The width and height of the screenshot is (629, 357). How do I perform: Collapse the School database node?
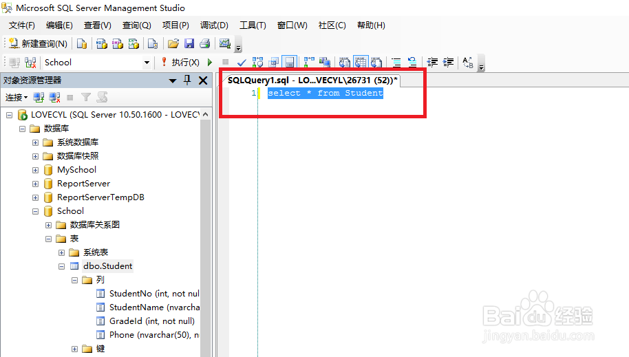[35, 211]
